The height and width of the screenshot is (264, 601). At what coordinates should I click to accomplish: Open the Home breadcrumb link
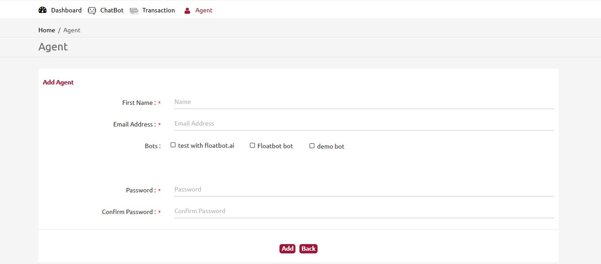pyautogui.click(x=47, y=30)
